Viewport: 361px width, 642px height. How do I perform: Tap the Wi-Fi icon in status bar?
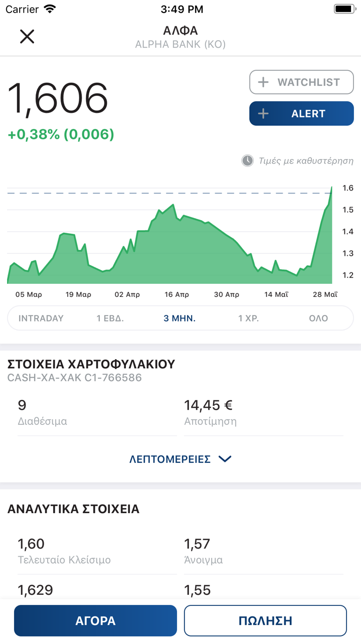[x=50, y=9]
